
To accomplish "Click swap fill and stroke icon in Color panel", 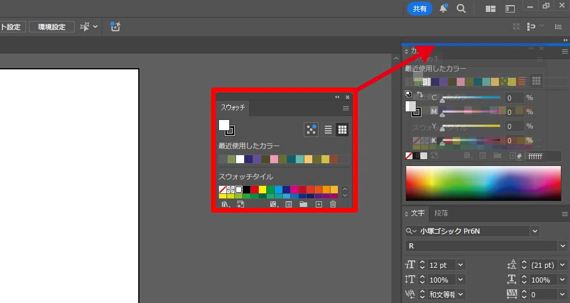I will 419,94.
